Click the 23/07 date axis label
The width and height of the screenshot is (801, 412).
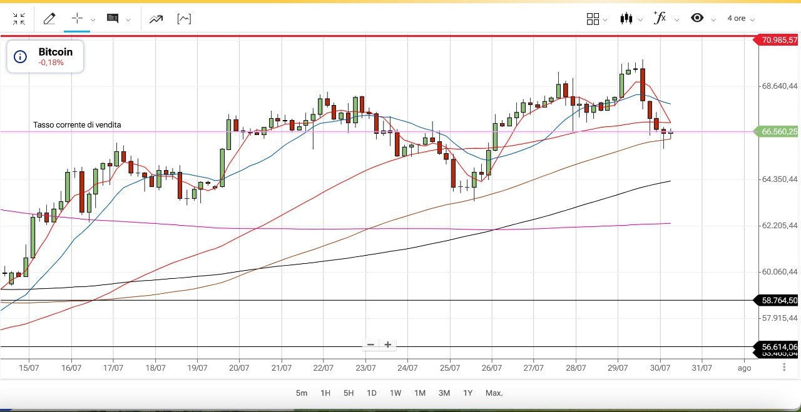pyautogui.click(x=365, y=368)
